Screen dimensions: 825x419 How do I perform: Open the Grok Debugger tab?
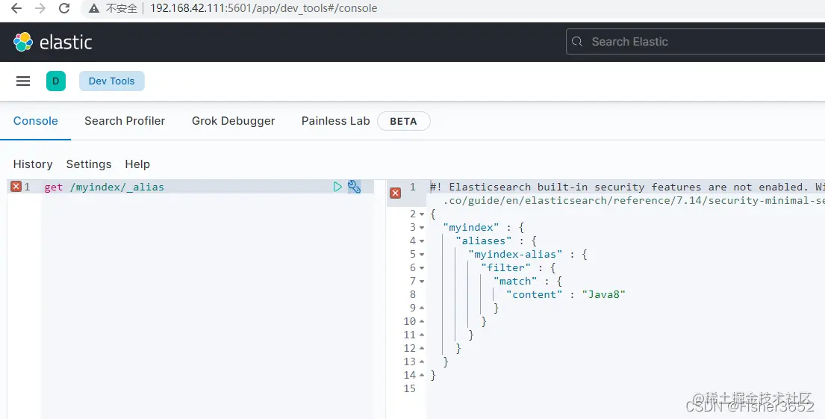233,121
